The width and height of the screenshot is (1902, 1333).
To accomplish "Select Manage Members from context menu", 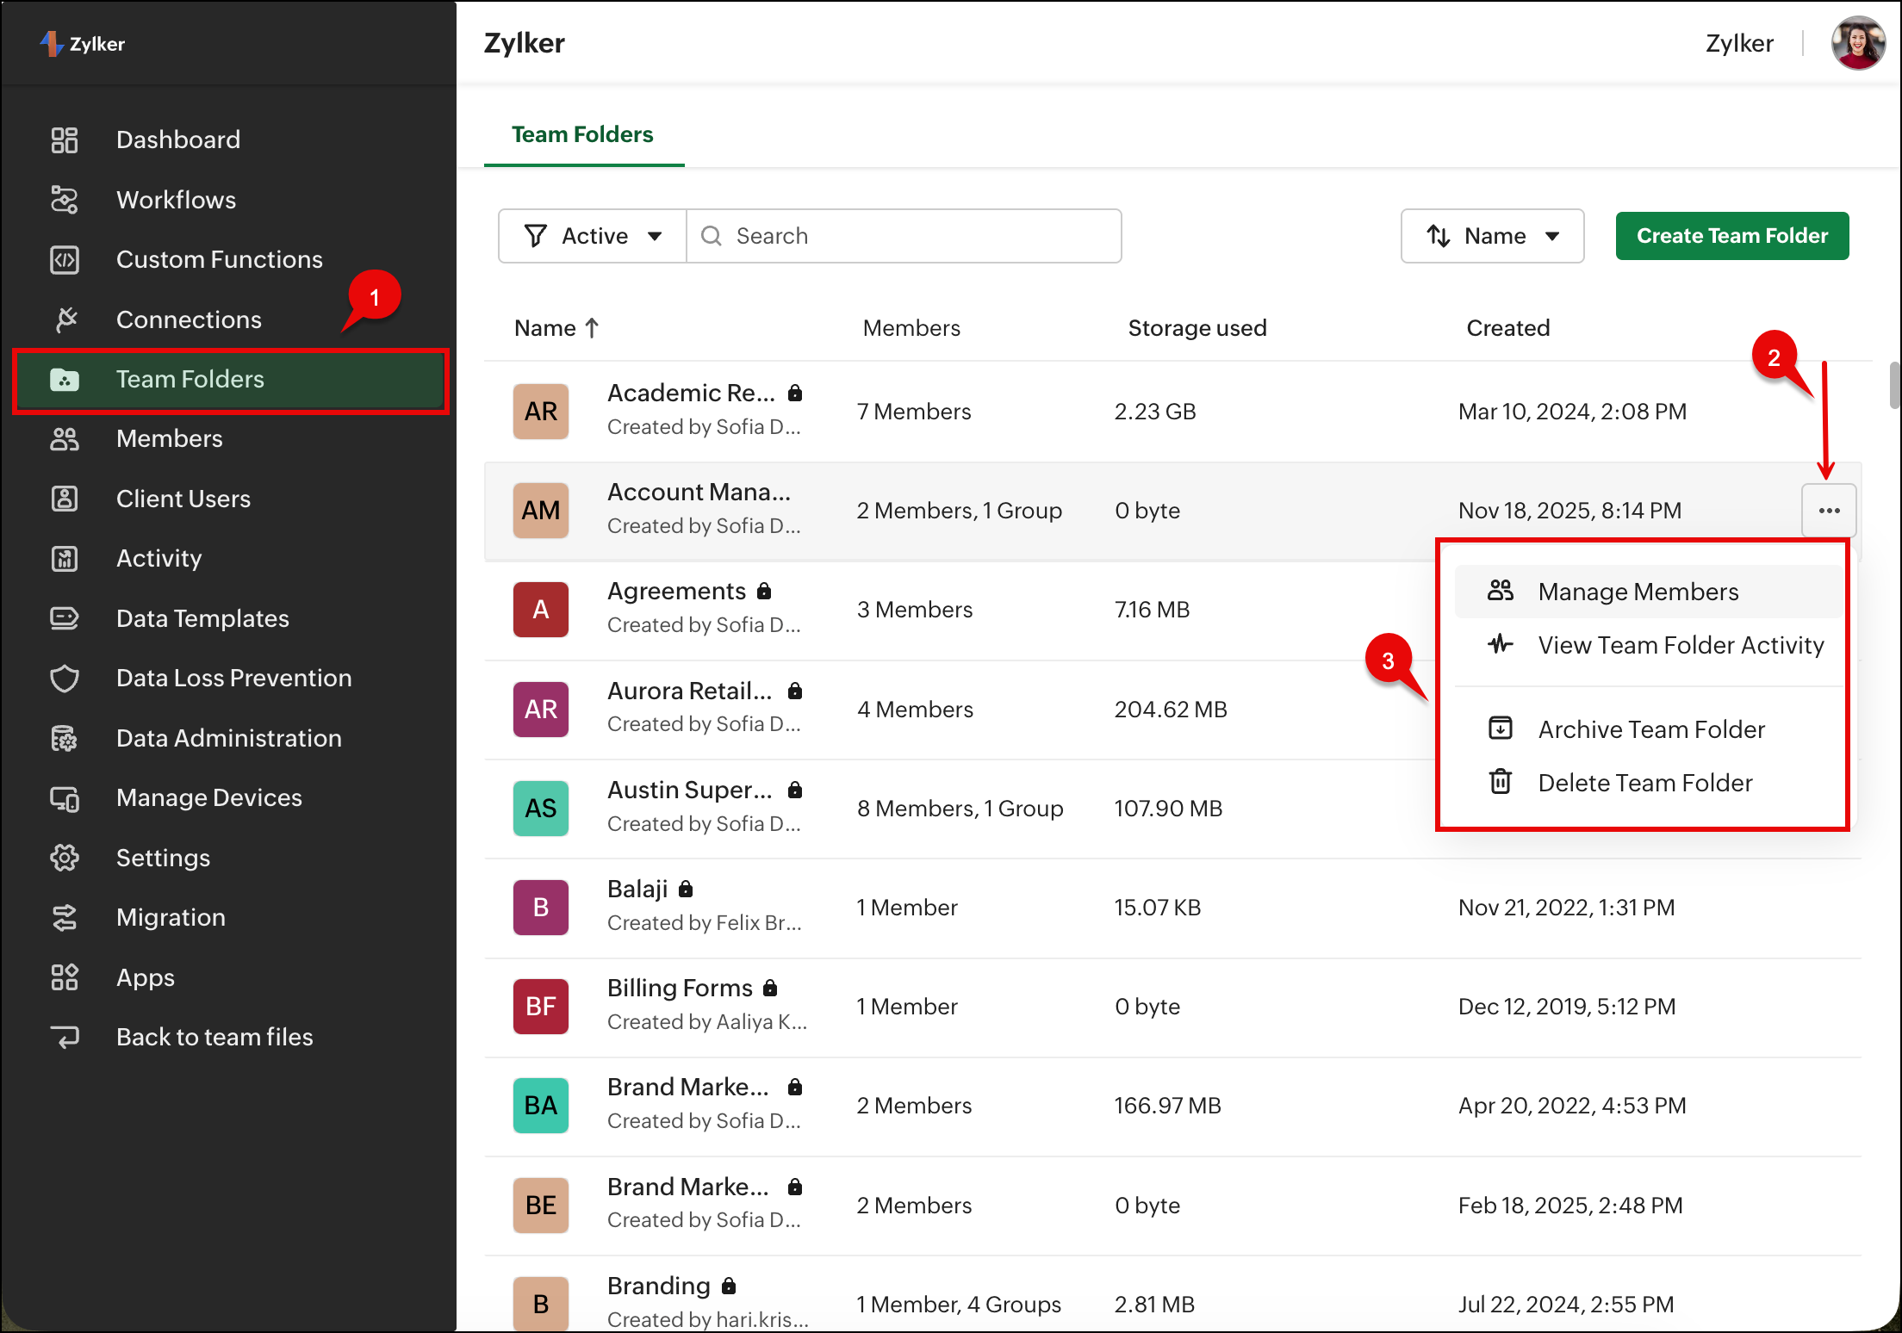I will pos(1638,592).
